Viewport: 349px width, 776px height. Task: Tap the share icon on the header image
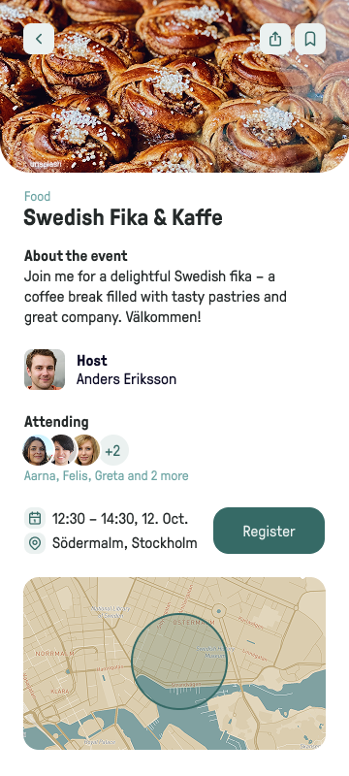275,39
